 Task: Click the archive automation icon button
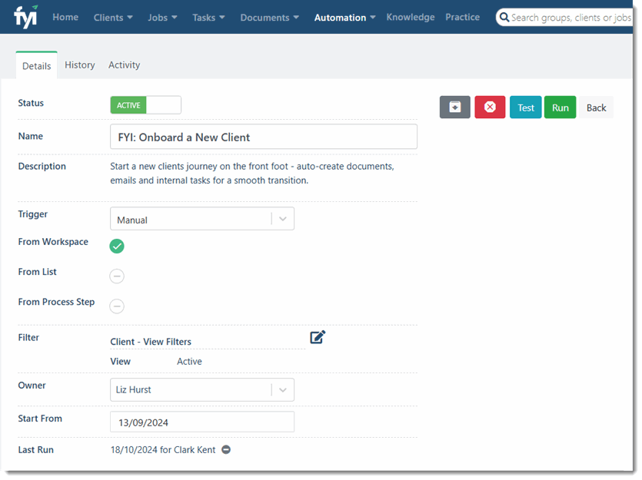click(455, 108)
